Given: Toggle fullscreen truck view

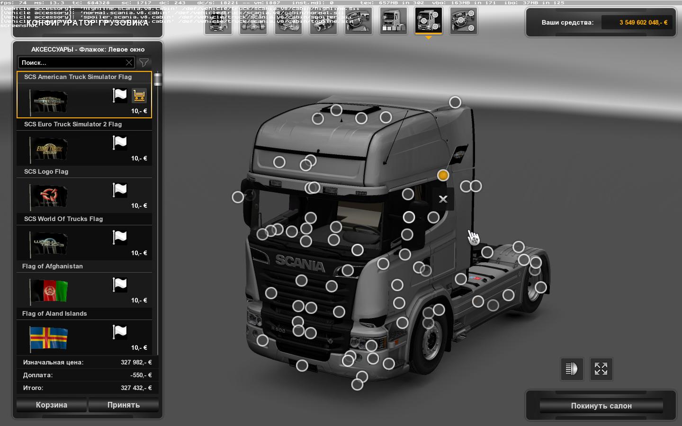Looking at the screenshot, I should tap(601, 369).
